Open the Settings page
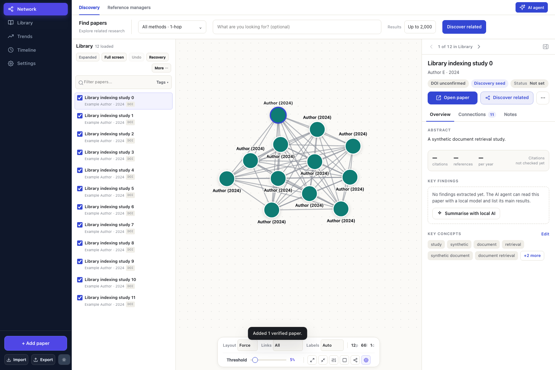 tap(36, 63)
